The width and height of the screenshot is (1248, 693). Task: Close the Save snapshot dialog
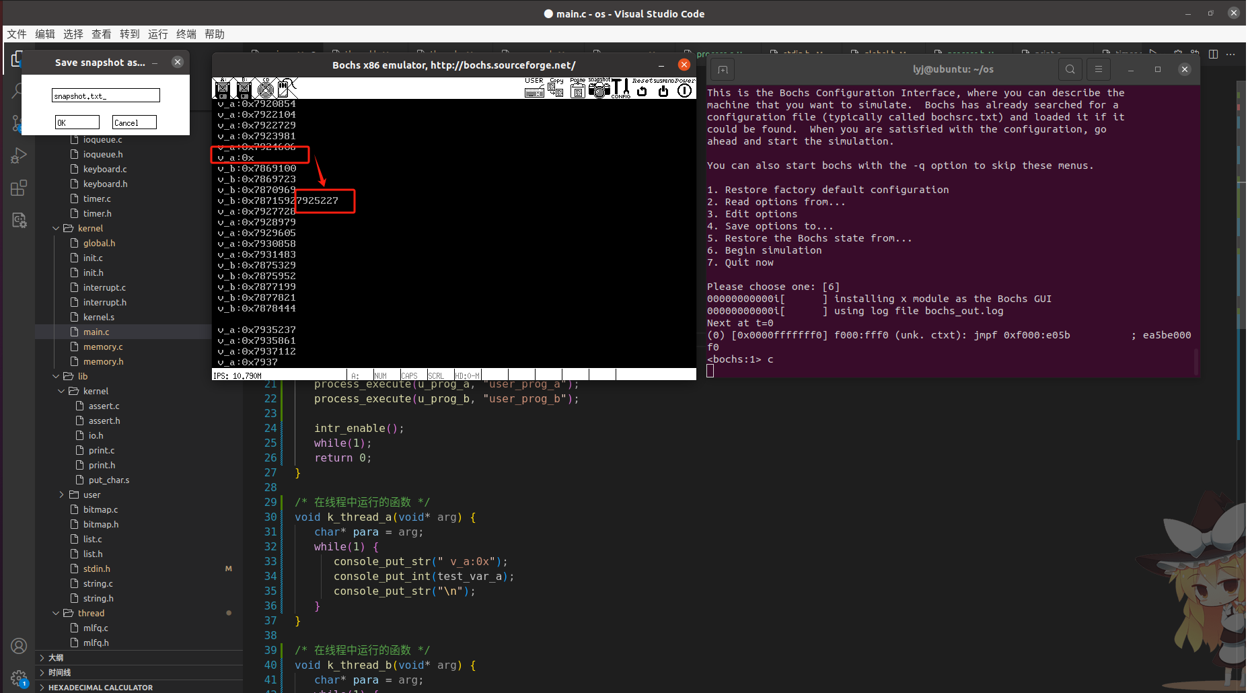(178, 62)
